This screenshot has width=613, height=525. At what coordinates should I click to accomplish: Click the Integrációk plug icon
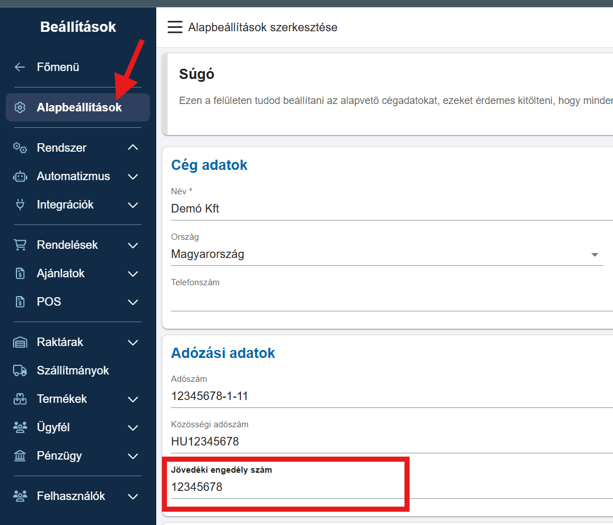tap(20, 205)
